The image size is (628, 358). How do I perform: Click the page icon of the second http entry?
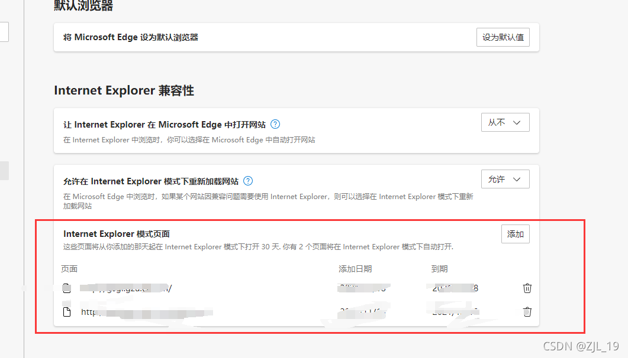(67, 312)
